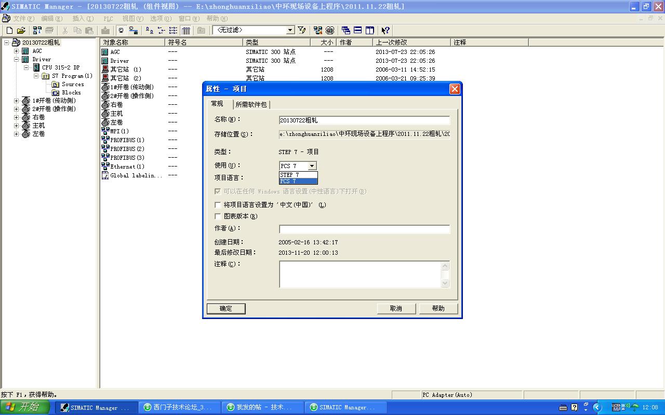
Task: Click the 帮助 button in dialog
Action: [438, 309]
